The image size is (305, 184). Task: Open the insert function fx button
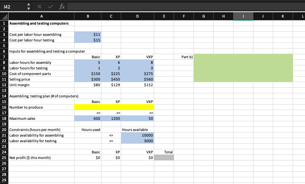[62, 7]
